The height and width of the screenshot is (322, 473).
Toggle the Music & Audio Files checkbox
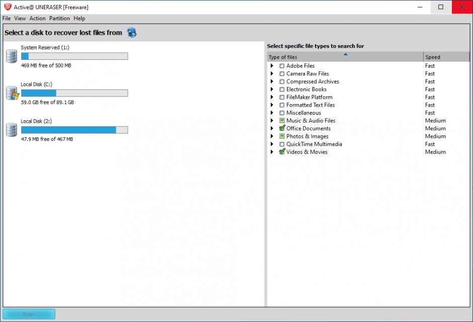[282, 121]
